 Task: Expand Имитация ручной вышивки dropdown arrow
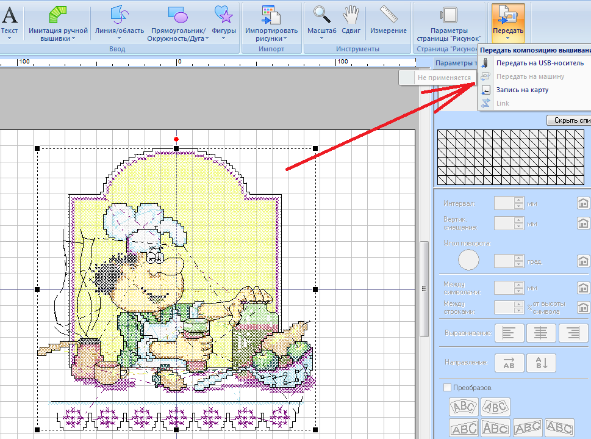point(74,38)
